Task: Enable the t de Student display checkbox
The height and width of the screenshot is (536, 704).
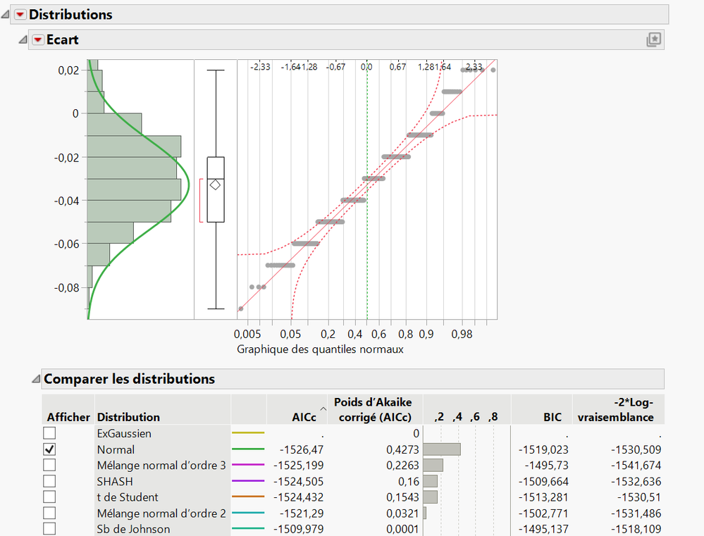Action: point(49,497)
